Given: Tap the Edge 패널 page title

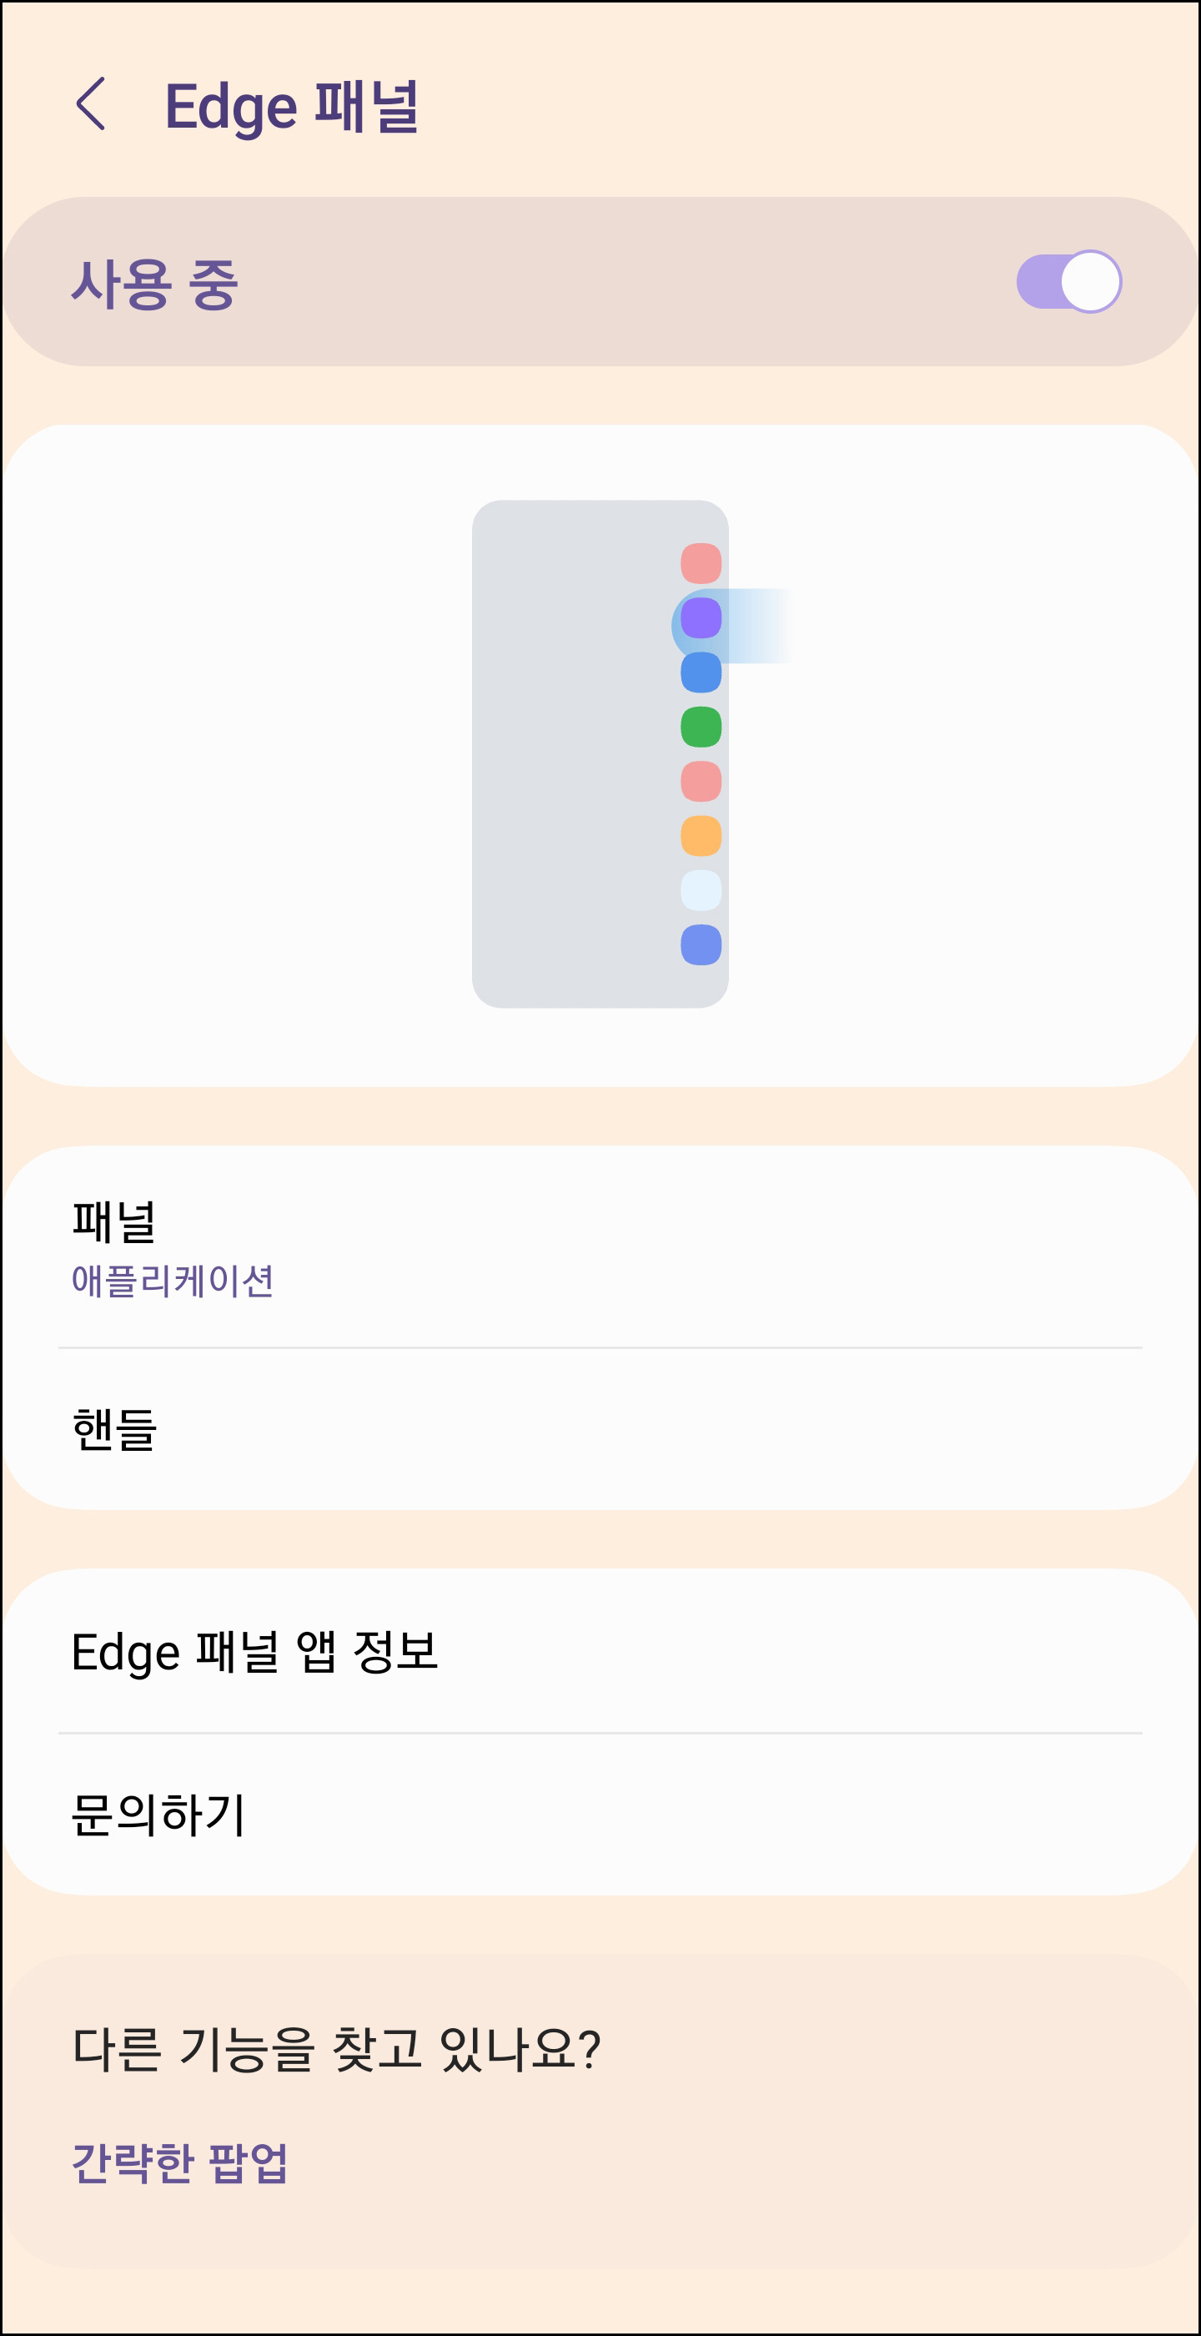Looking at the screenshot, I should [x=292, y=106].
